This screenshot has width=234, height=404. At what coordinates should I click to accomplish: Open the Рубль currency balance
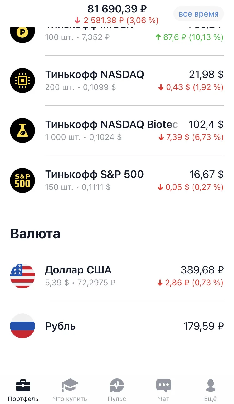[117, 326]
